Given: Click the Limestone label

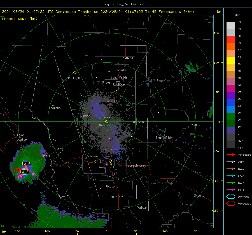Looking at the screenshot, I should click(x=53, y=108).
